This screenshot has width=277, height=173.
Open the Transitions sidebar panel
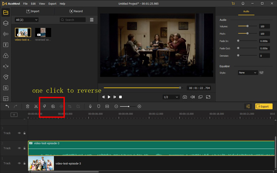pos(6,66)
